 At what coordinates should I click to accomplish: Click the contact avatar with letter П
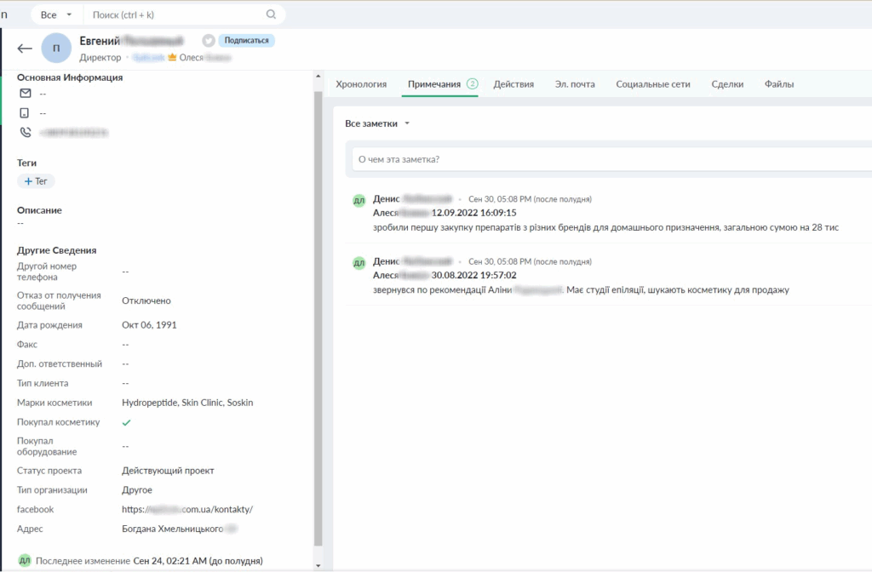tap(56, 49)
